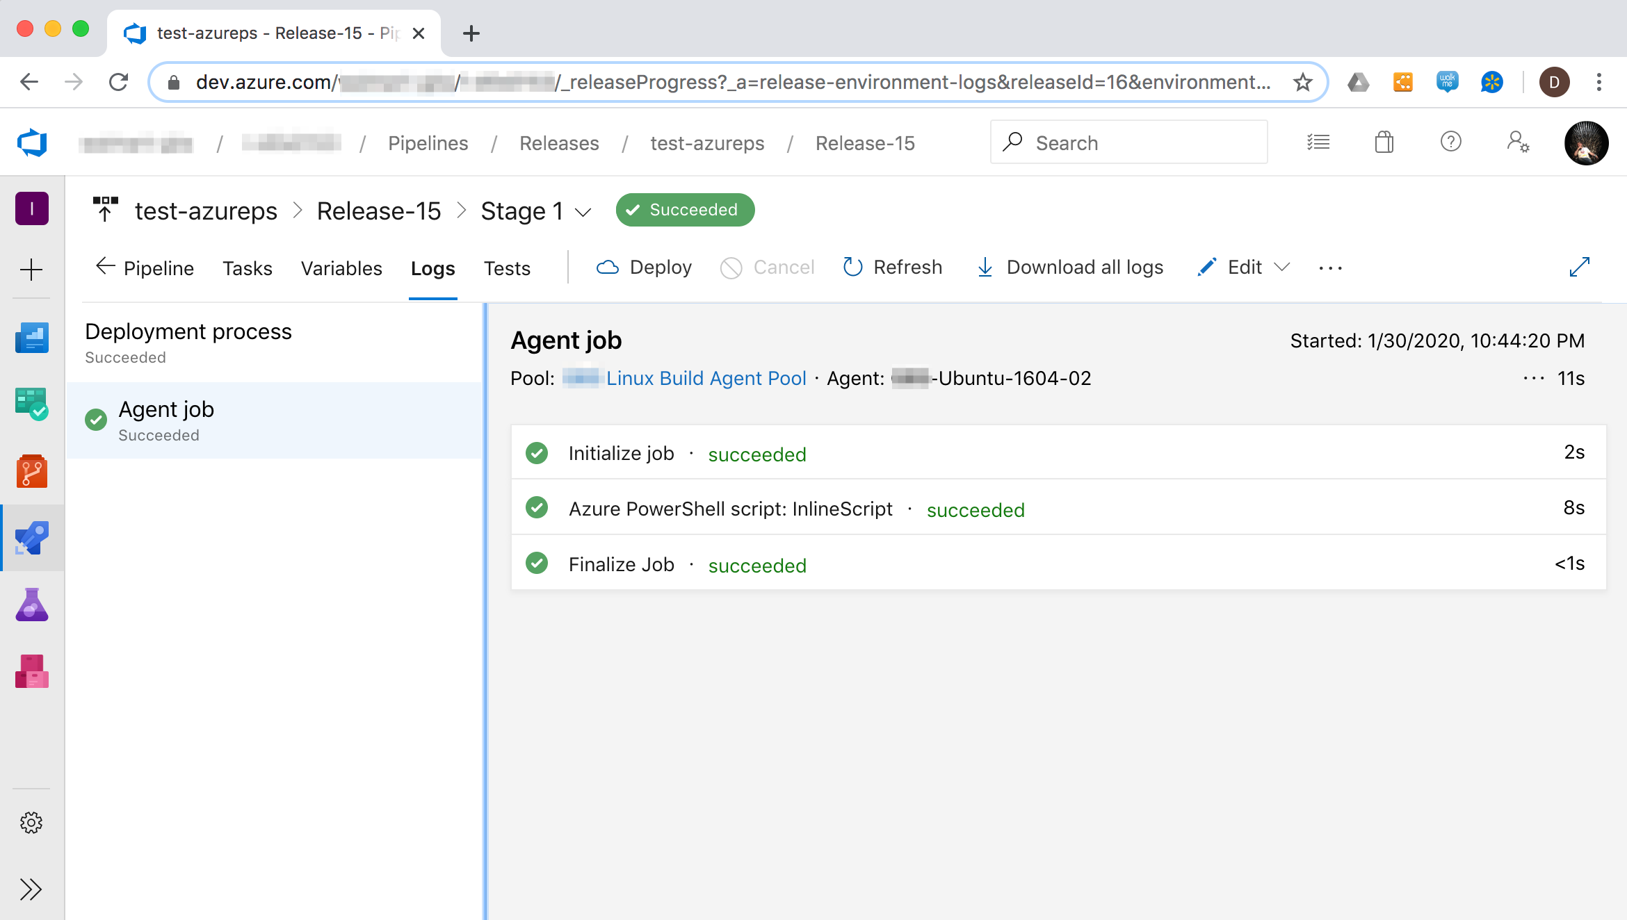1627x920 pixels.
Task: Click the Deploy cloud icon
Action: click(x=608, y=267)
